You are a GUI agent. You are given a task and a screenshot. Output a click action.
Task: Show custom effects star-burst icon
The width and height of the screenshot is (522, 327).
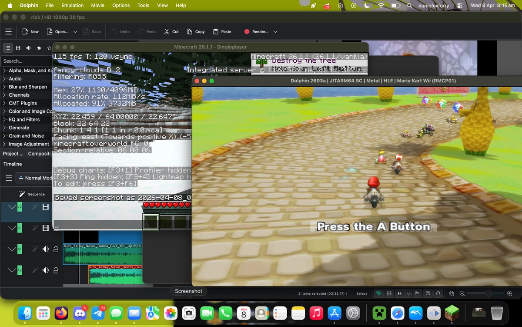click(39, 48)
